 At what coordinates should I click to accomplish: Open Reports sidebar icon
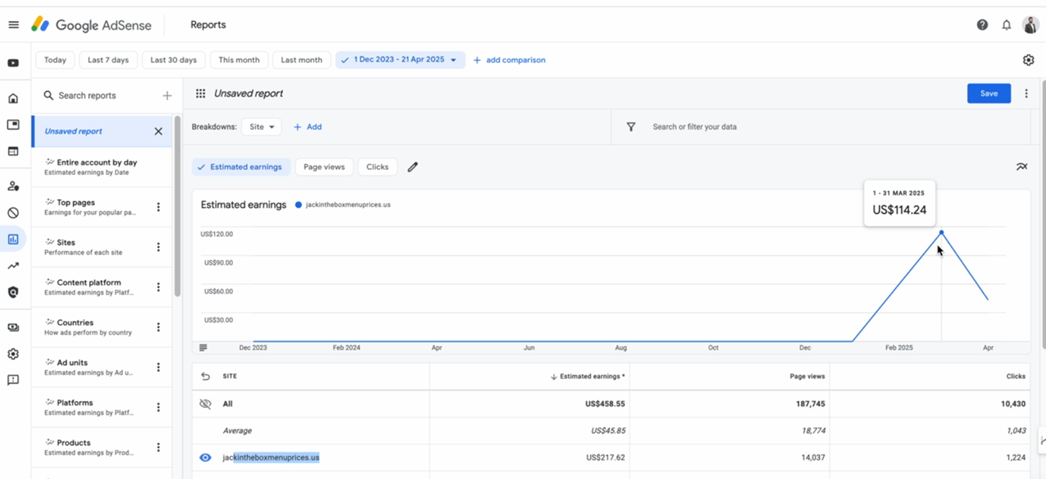[13, 239]
